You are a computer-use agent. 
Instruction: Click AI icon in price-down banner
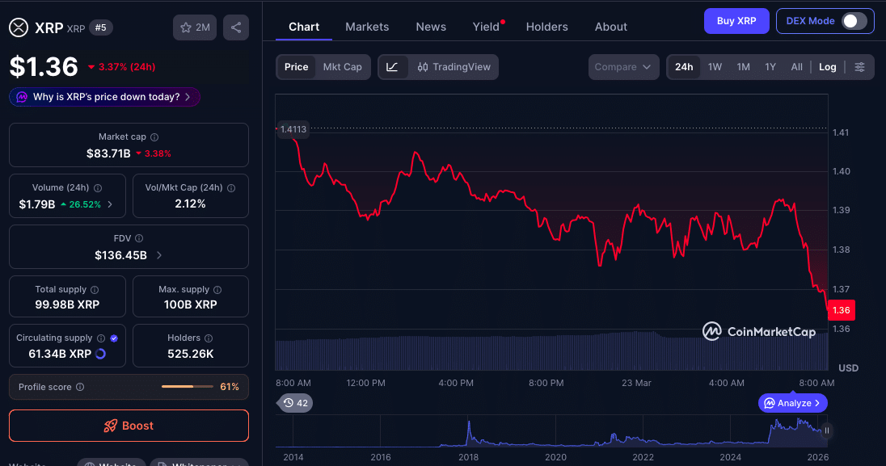tap(22, 97)
